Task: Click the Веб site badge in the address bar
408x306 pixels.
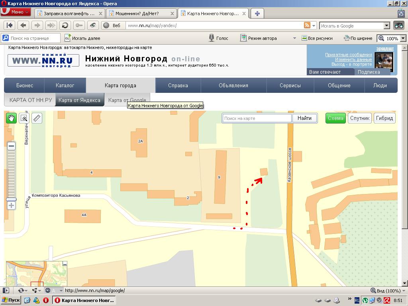Action: (x=113, y=25)
